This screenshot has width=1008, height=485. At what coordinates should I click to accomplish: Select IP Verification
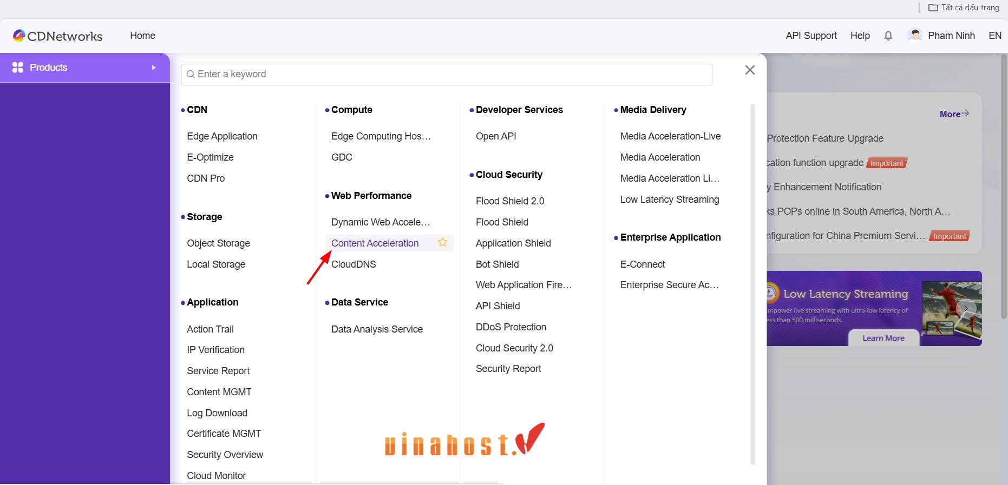tap(215, 350)
